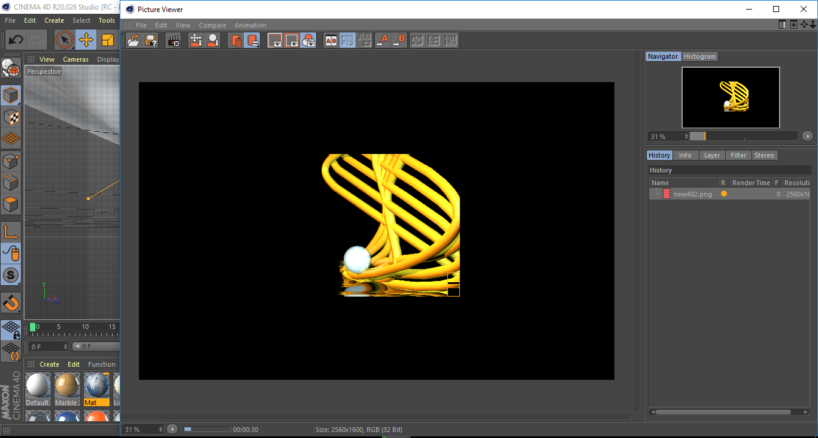Screen dimensions: 818x438
Task: Open Create menu in Cinema 4D
Action: pos(54,20)
